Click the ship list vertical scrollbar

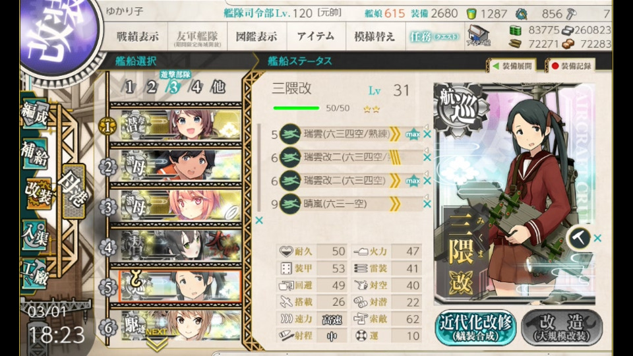[258, 167]
